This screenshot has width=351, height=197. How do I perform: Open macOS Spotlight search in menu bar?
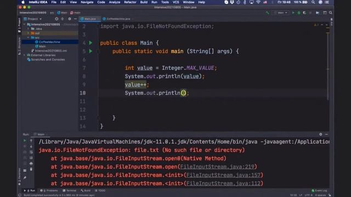[313, 2]
